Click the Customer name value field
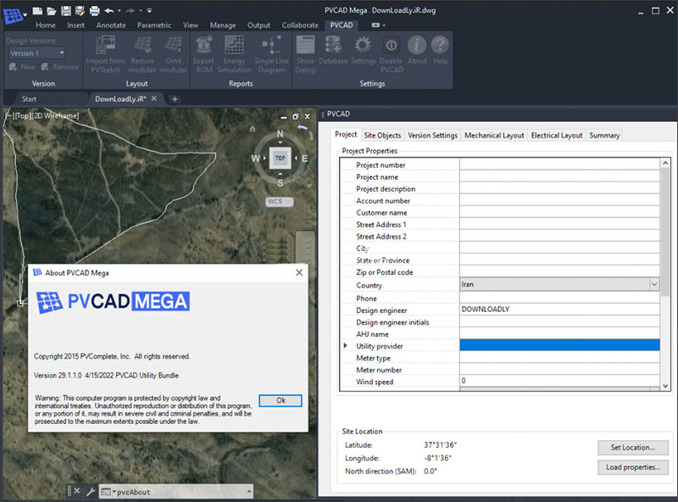678x502 pixels. pos(559,213)
